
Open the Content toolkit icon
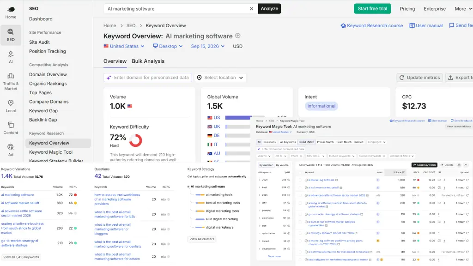(11, 128)
